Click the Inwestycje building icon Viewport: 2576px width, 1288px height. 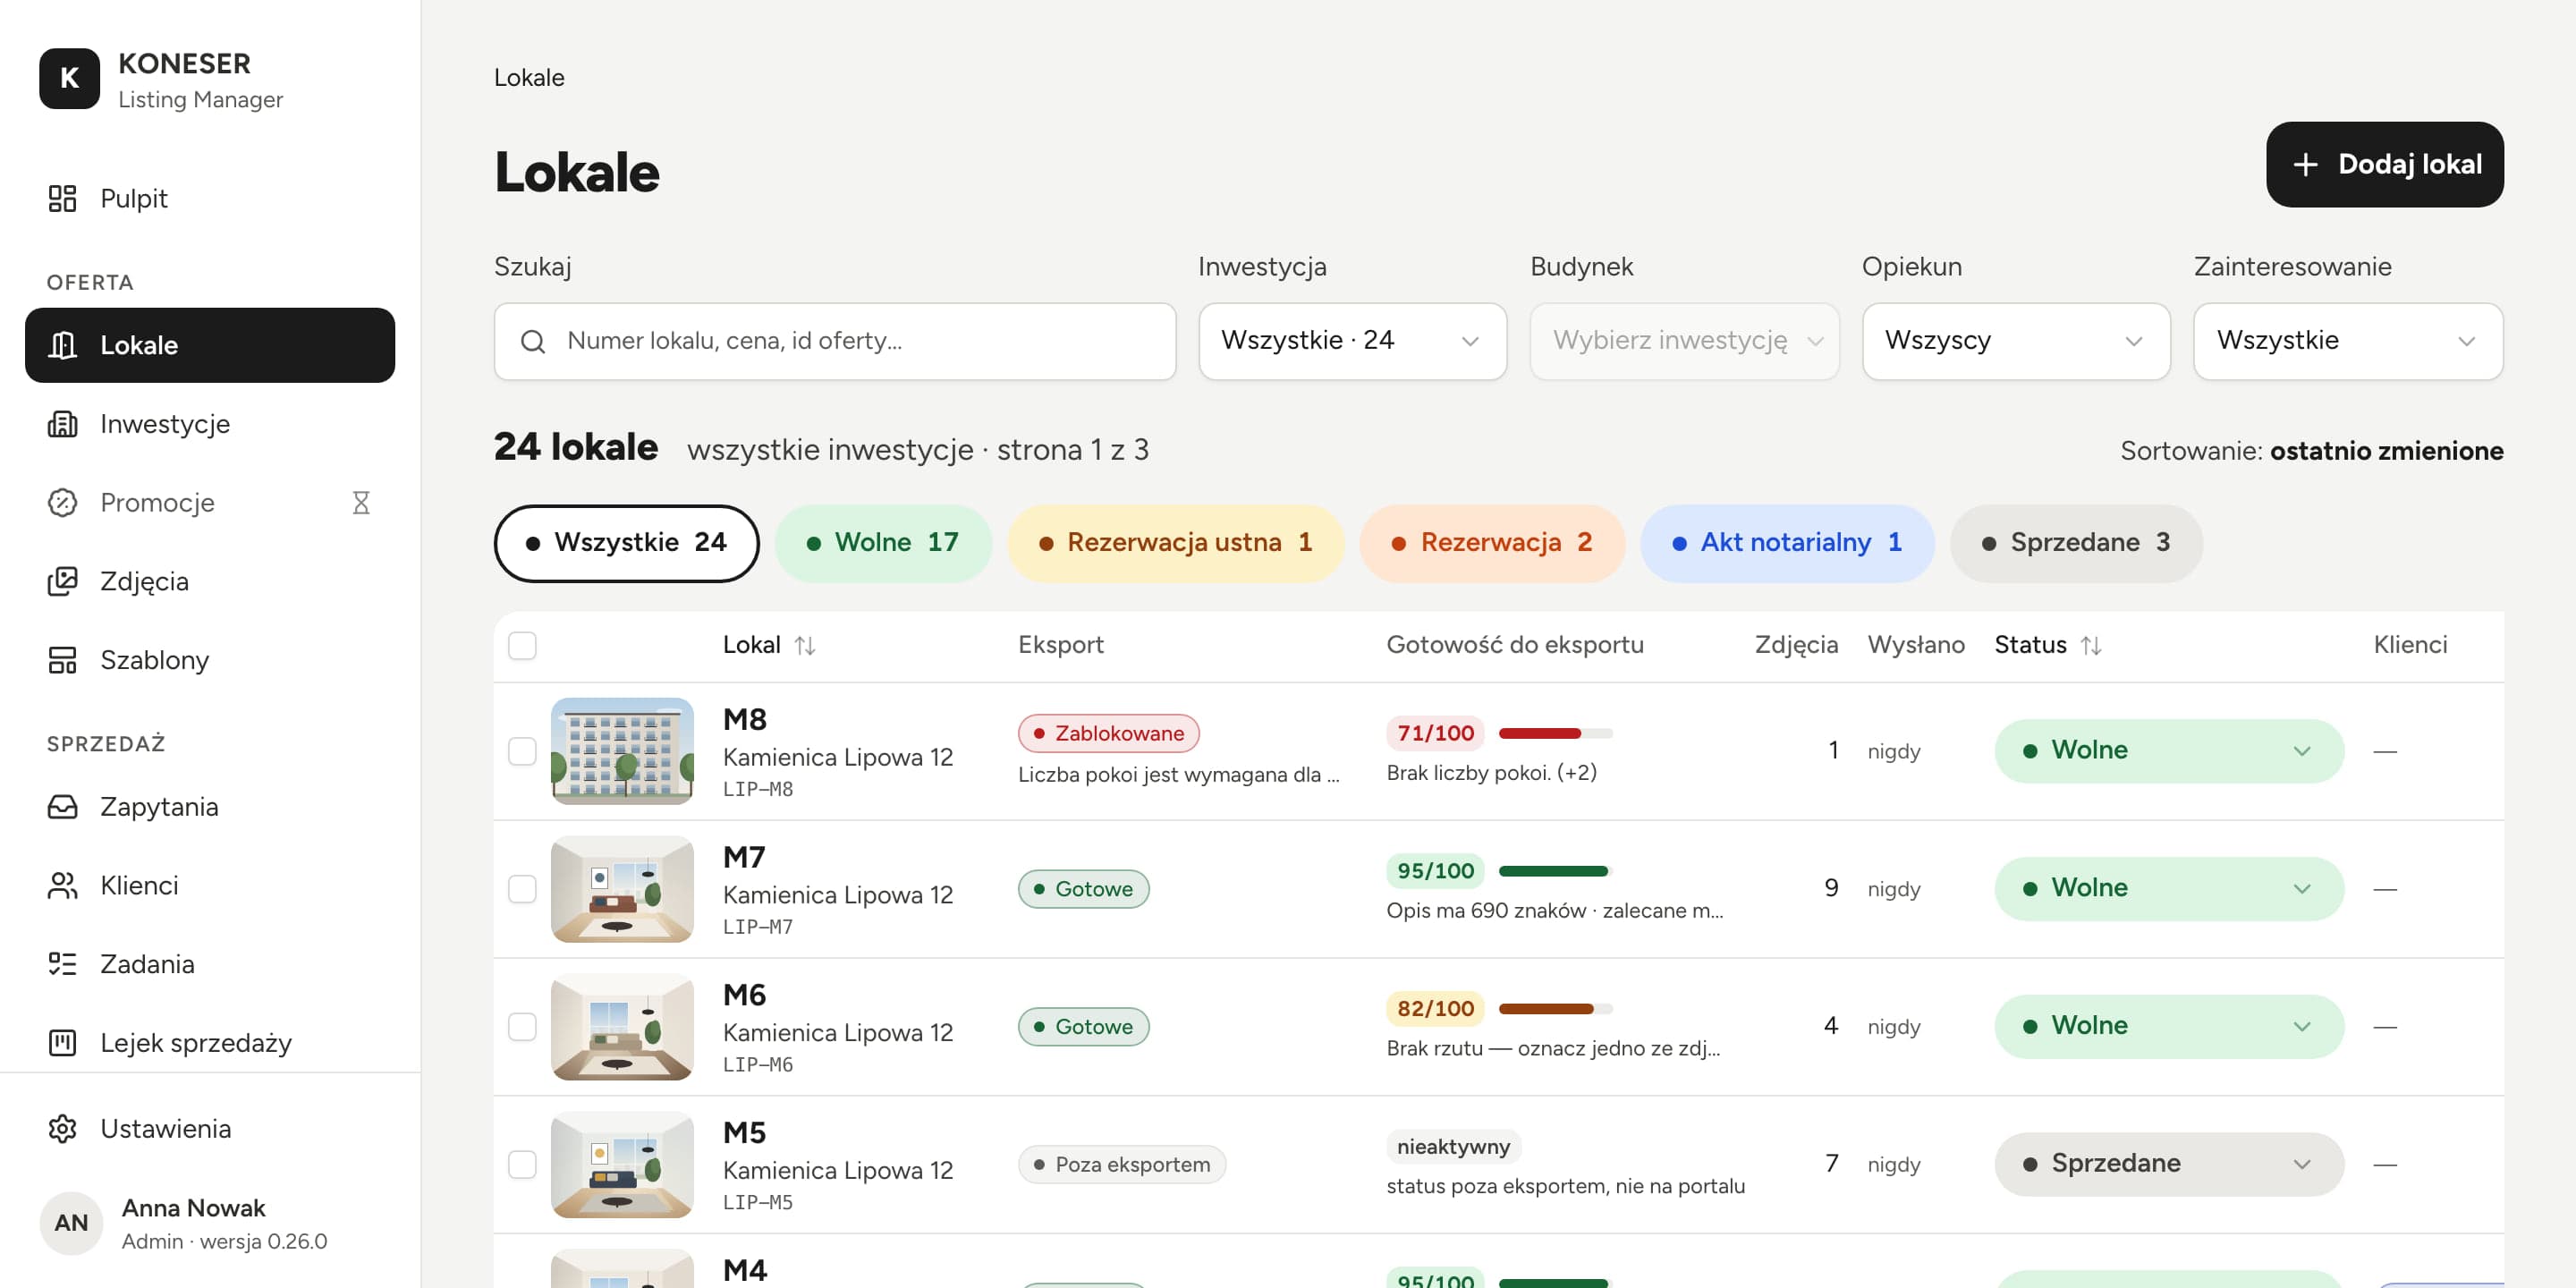tap(62, 424)
